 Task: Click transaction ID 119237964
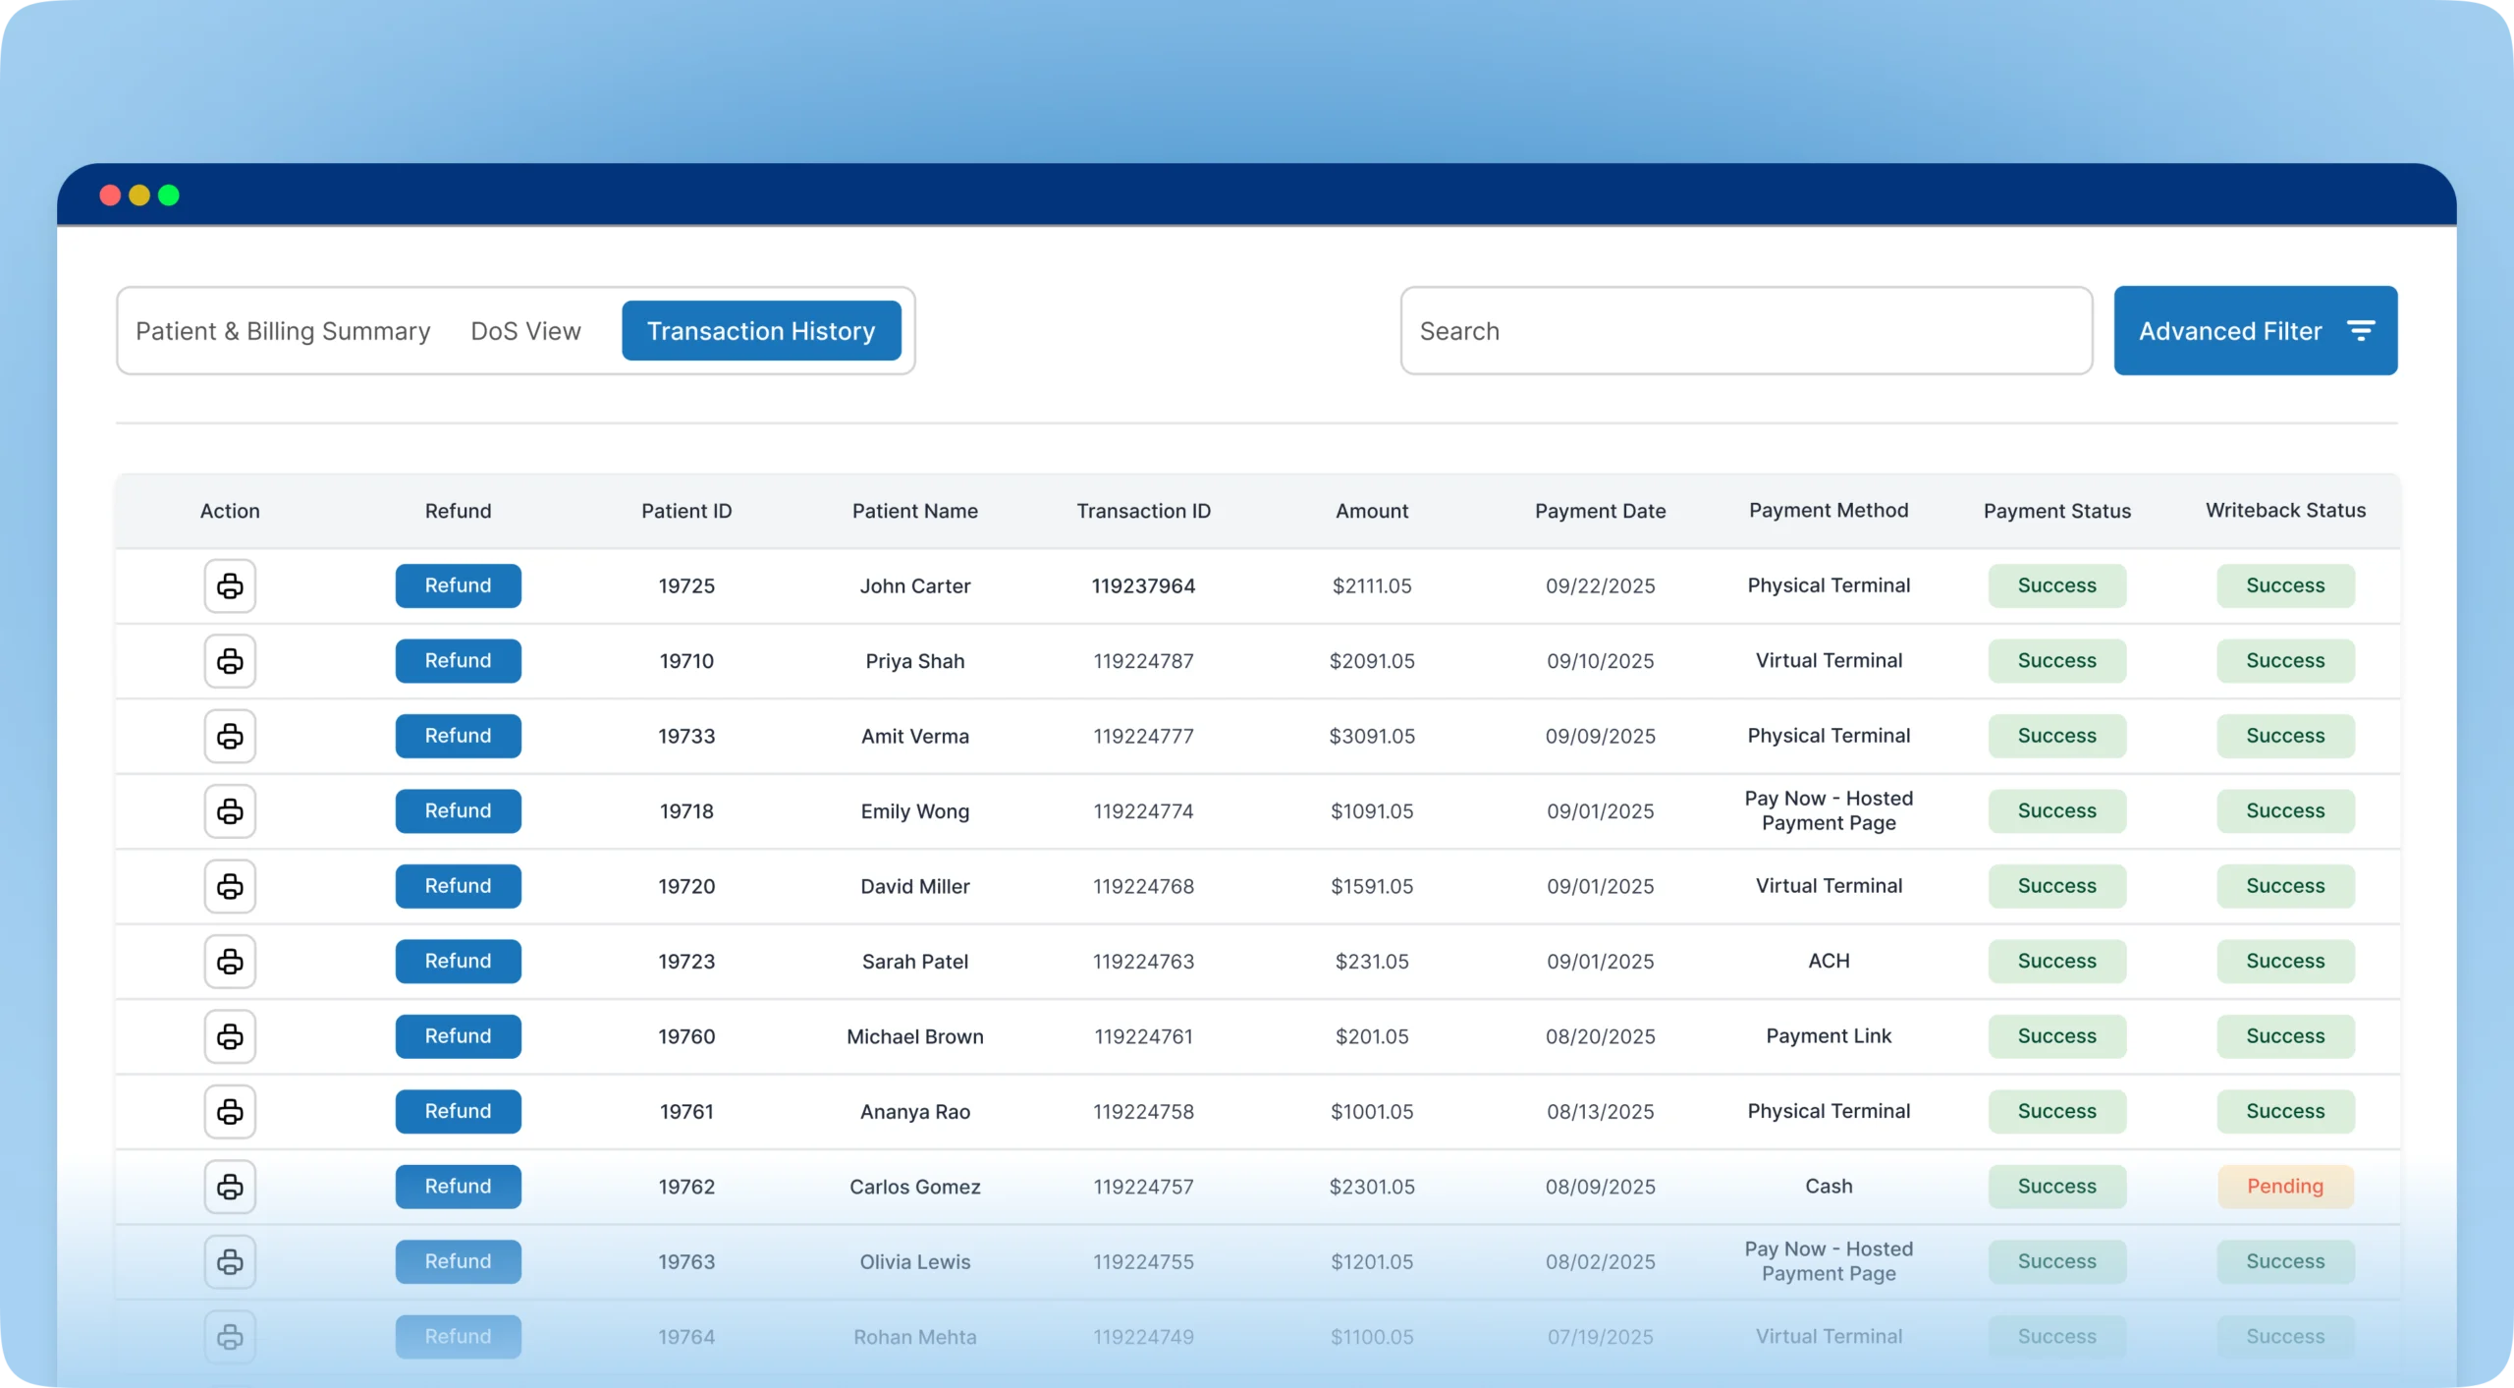[x=1143, y=586]
